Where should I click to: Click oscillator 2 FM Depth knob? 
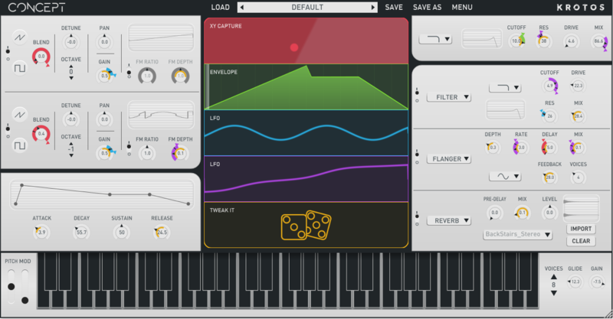tap(180, 153)
